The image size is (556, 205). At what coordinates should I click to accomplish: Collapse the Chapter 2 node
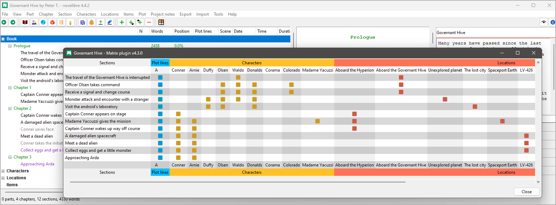tap(10, 108)
